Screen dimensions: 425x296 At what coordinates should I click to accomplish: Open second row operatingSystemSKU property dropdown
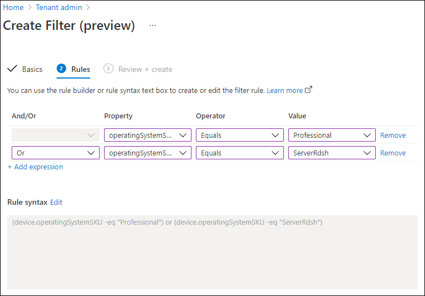tap(148, 153)
